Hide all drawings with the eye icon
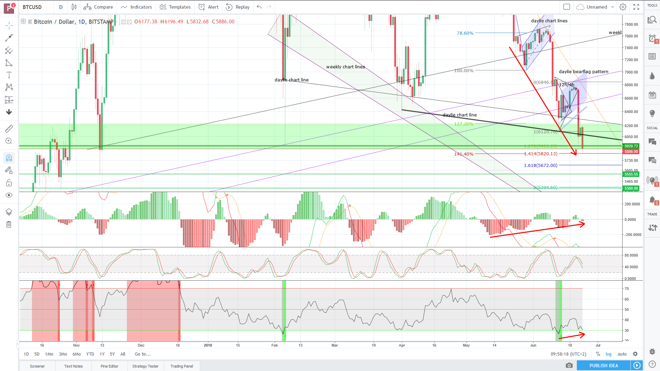 point(9,195)
